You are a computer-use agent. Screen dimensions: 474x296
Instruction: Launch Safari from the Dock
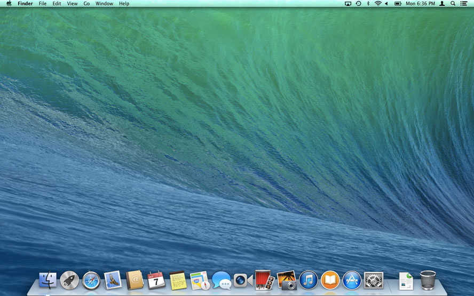coord(91,279)
